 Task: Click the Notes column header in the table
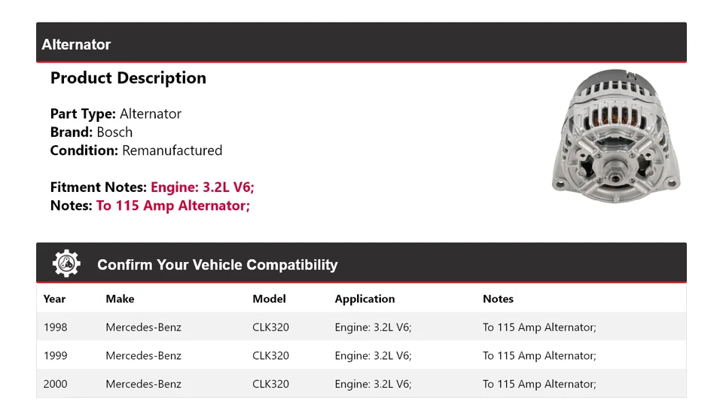498,299
